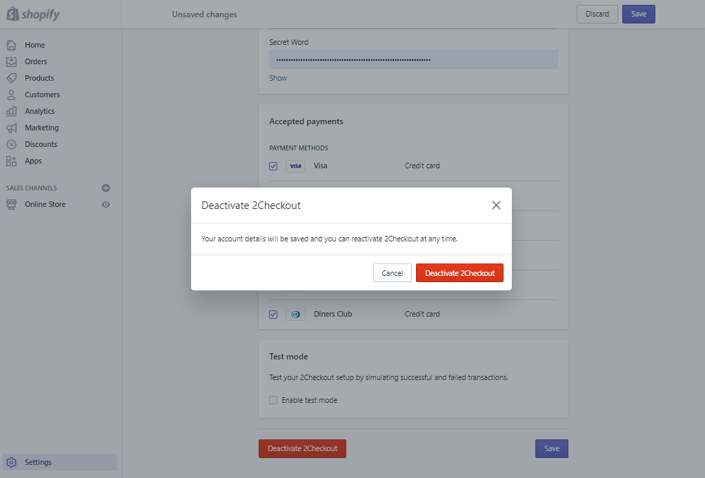Screen dimensions: 705x478
Task: Click the Test mode heading
Action: [288, 357]
